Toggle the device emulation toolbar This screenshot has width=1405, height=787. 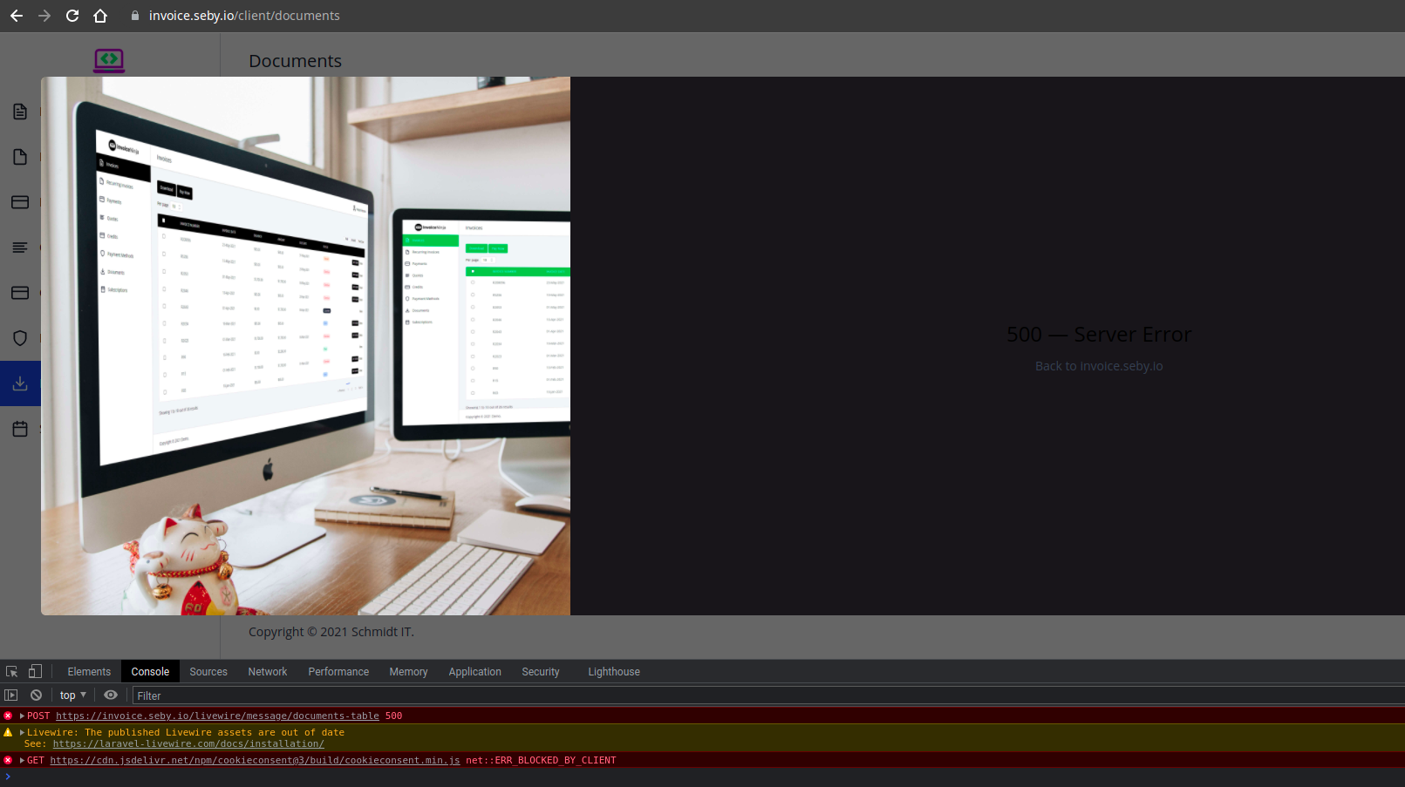[x=35, y=670]
